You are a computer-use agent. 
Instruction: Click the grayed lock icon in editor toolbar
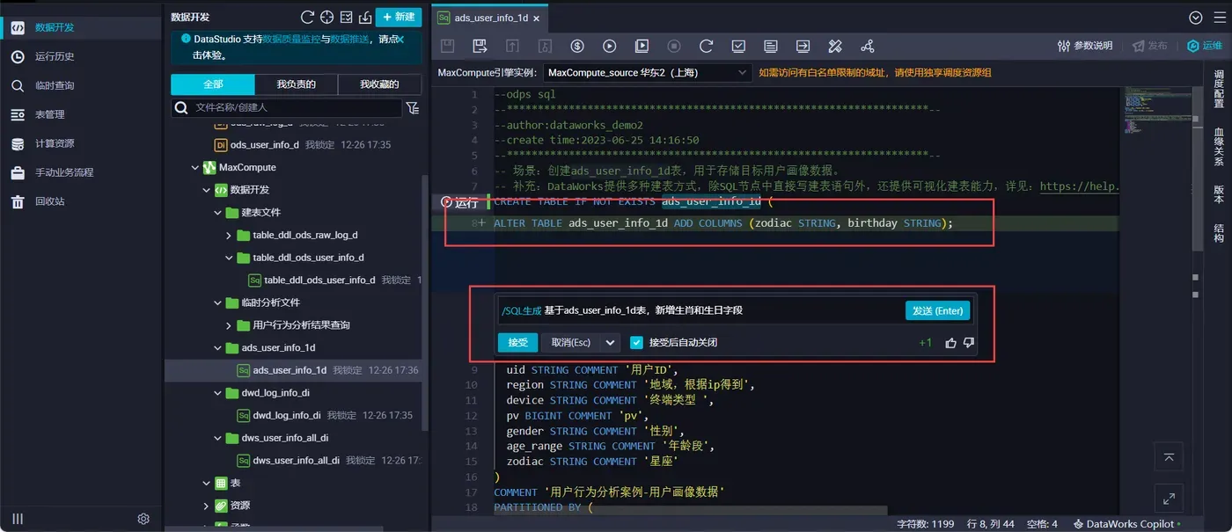click(545, 46)
